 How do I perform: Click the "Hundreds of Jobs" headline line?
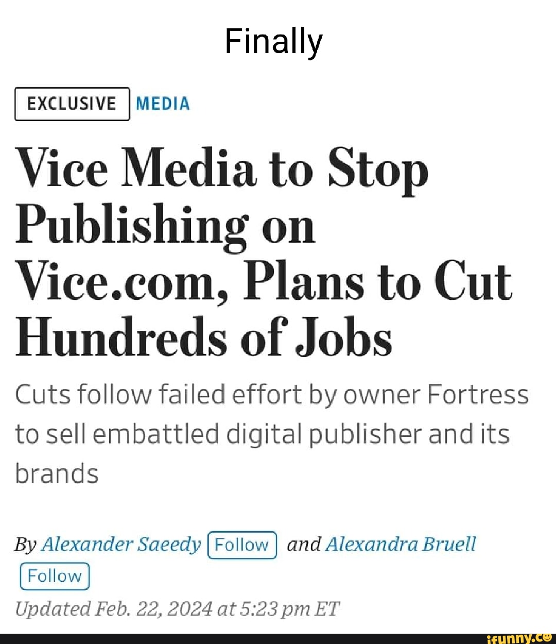click(x=204, y=338)
